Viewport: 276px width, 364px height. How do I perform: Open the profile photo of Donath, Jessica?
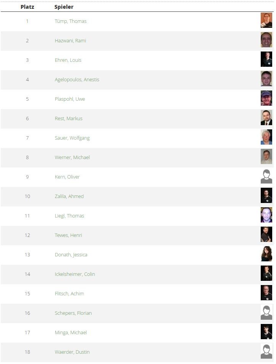pyautogui.click(x=266, y=254)
